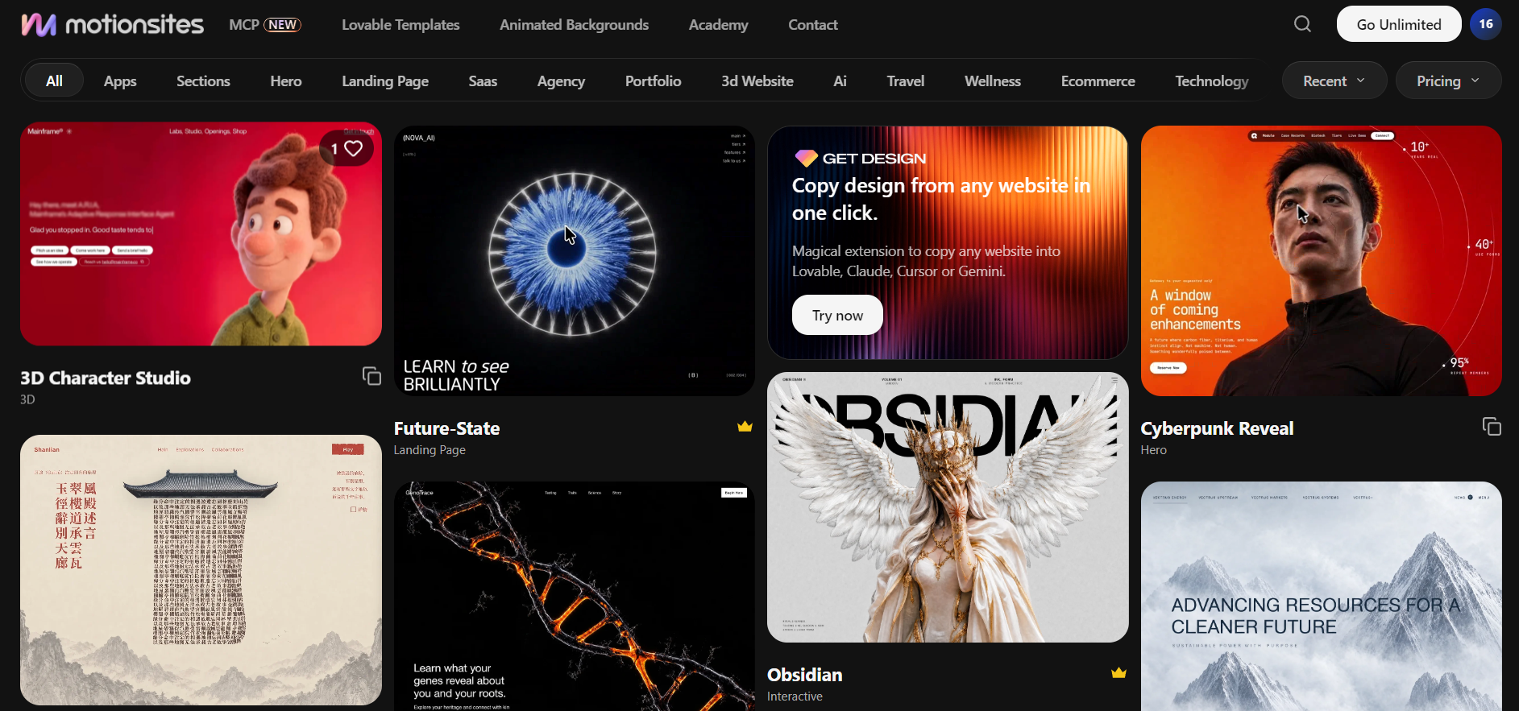This screenshot has height=711, width=1519.
Task: Open the Technology category tab
Action: pyautogui.click(x=1211, y=81)
